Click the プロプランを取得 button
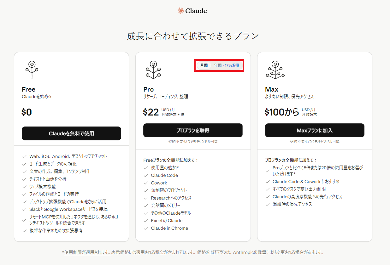This screenshot has width=390, height=265. coord(193,130)
